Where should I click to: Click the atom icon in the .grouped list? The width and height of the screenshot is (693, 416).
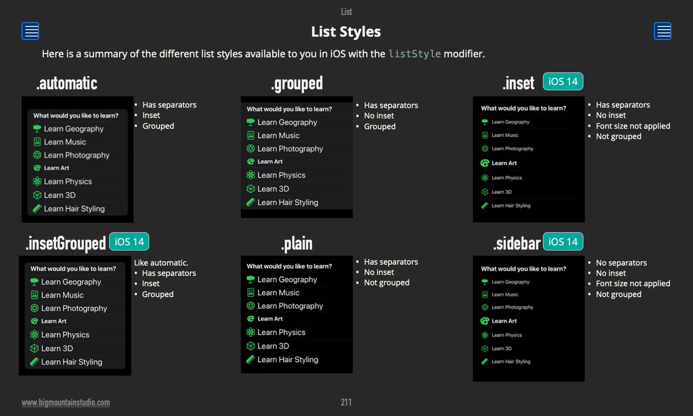[251, 175]
